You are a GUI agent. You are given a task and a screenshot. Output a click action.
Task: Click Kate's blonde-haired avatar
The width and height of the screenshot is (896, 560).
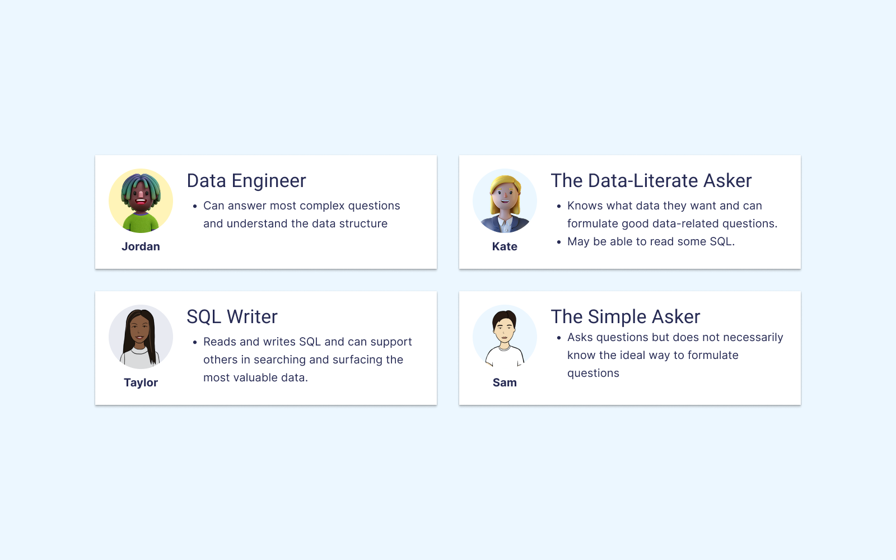tap(505, 201)
